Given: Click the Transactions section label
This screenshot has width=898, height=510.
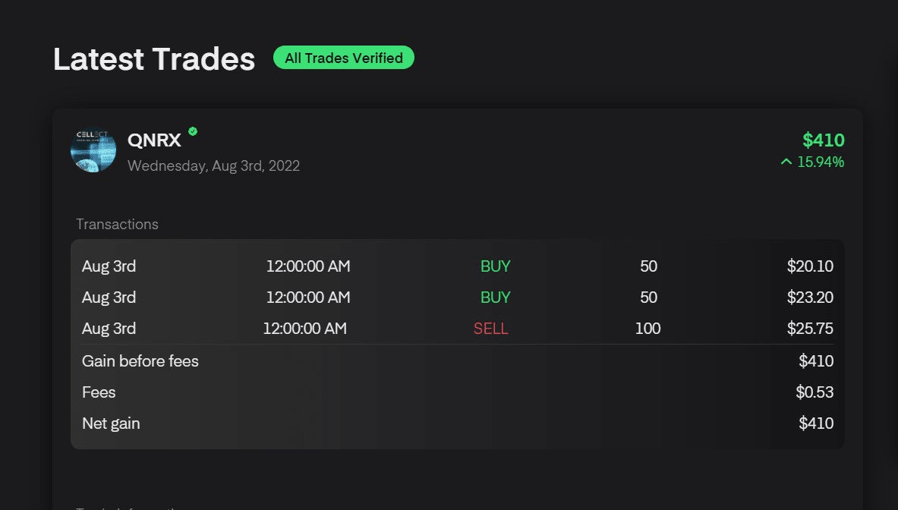Looking at the screenshot, I should 117,224.
